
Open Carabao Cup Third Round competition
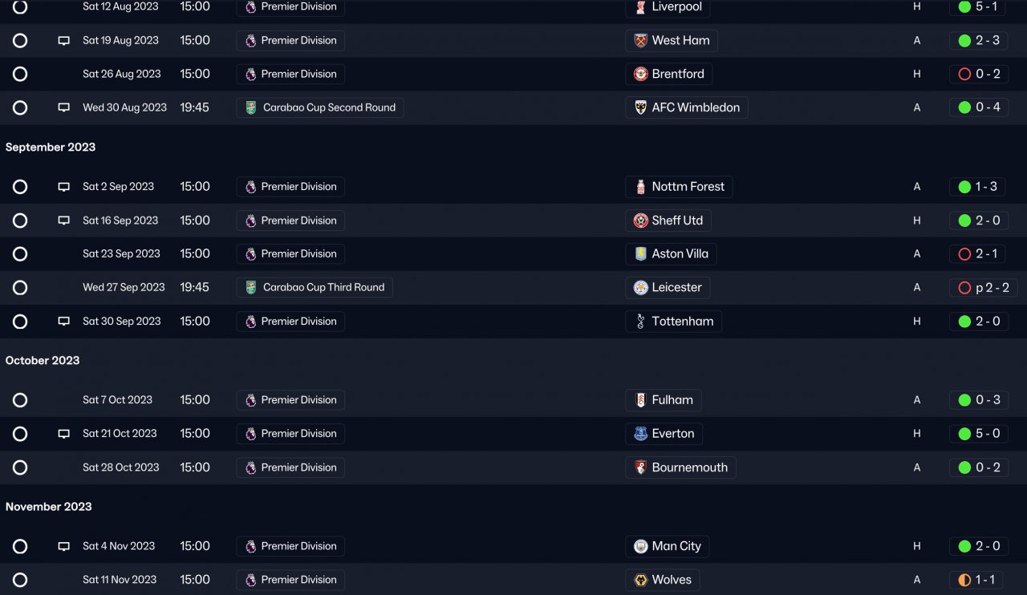(323, 288)
